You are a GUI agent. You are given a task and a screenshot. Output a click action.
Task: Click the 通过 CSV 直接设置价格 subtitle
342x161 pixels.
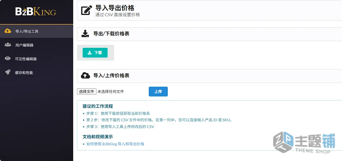pyautogui.click(x=118, y=15)
